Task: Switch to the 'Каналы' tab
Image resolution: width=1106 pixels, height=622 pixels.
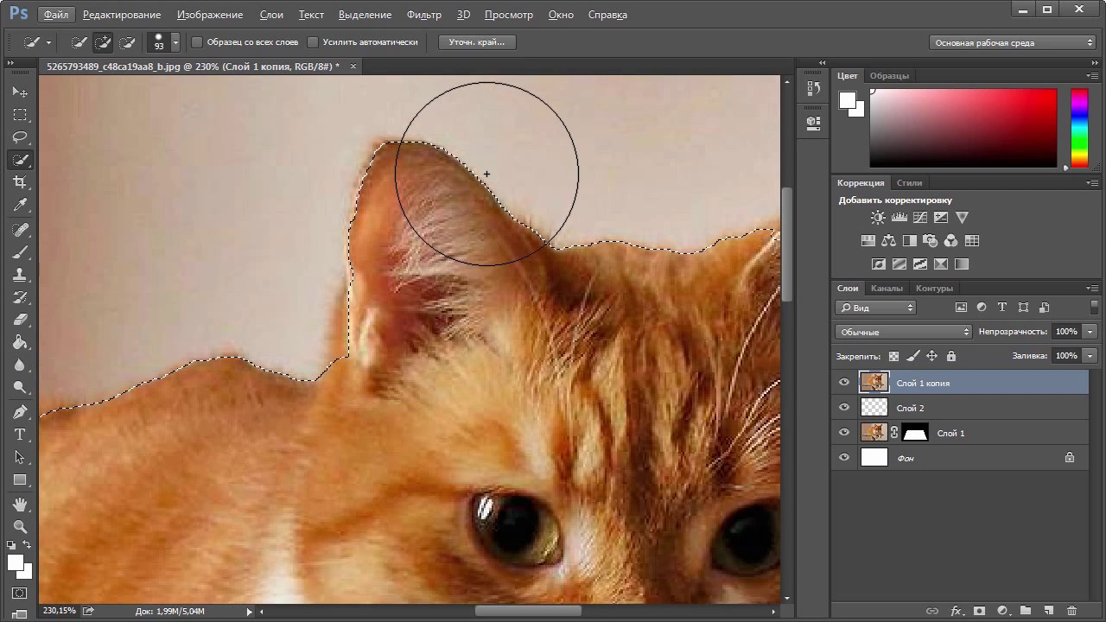Action: pos(887,289)
